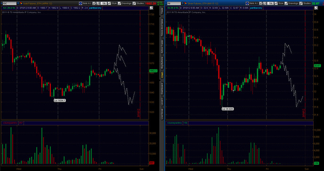The width and height of the screenshot is (324, 171).
Task: Open Drawings tools in Gold chart
Action: [125, 3]
